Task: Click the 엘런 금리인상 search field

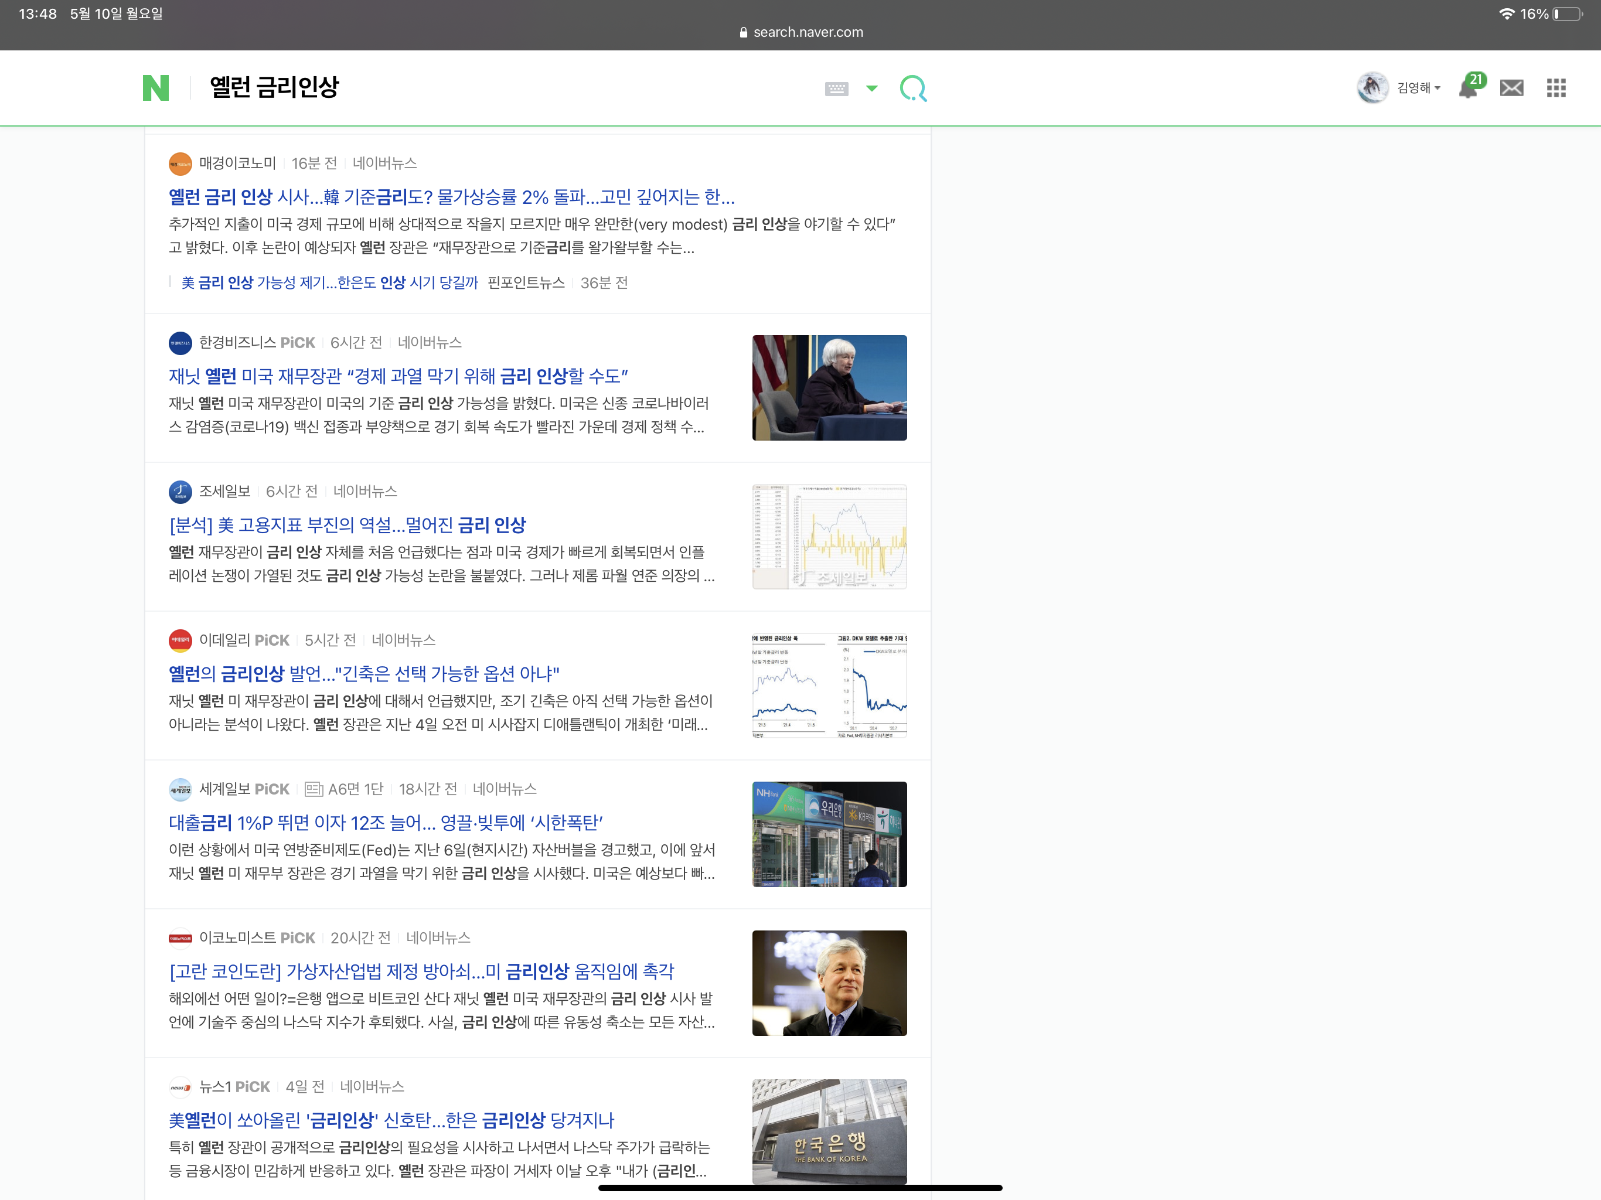Action: [x=275, y=87]
